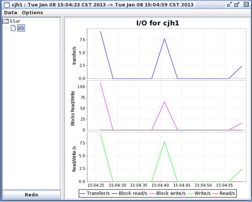Image resolution: width=252 pixels, height=202 pixels.
Task: Click the Write/s green legend entry
Action: tap(199, 193)
